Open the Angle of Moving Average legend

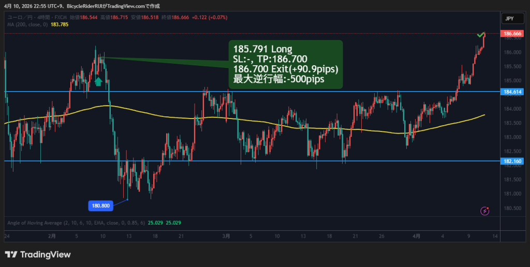pyautogui.click(x=76, y=223)
